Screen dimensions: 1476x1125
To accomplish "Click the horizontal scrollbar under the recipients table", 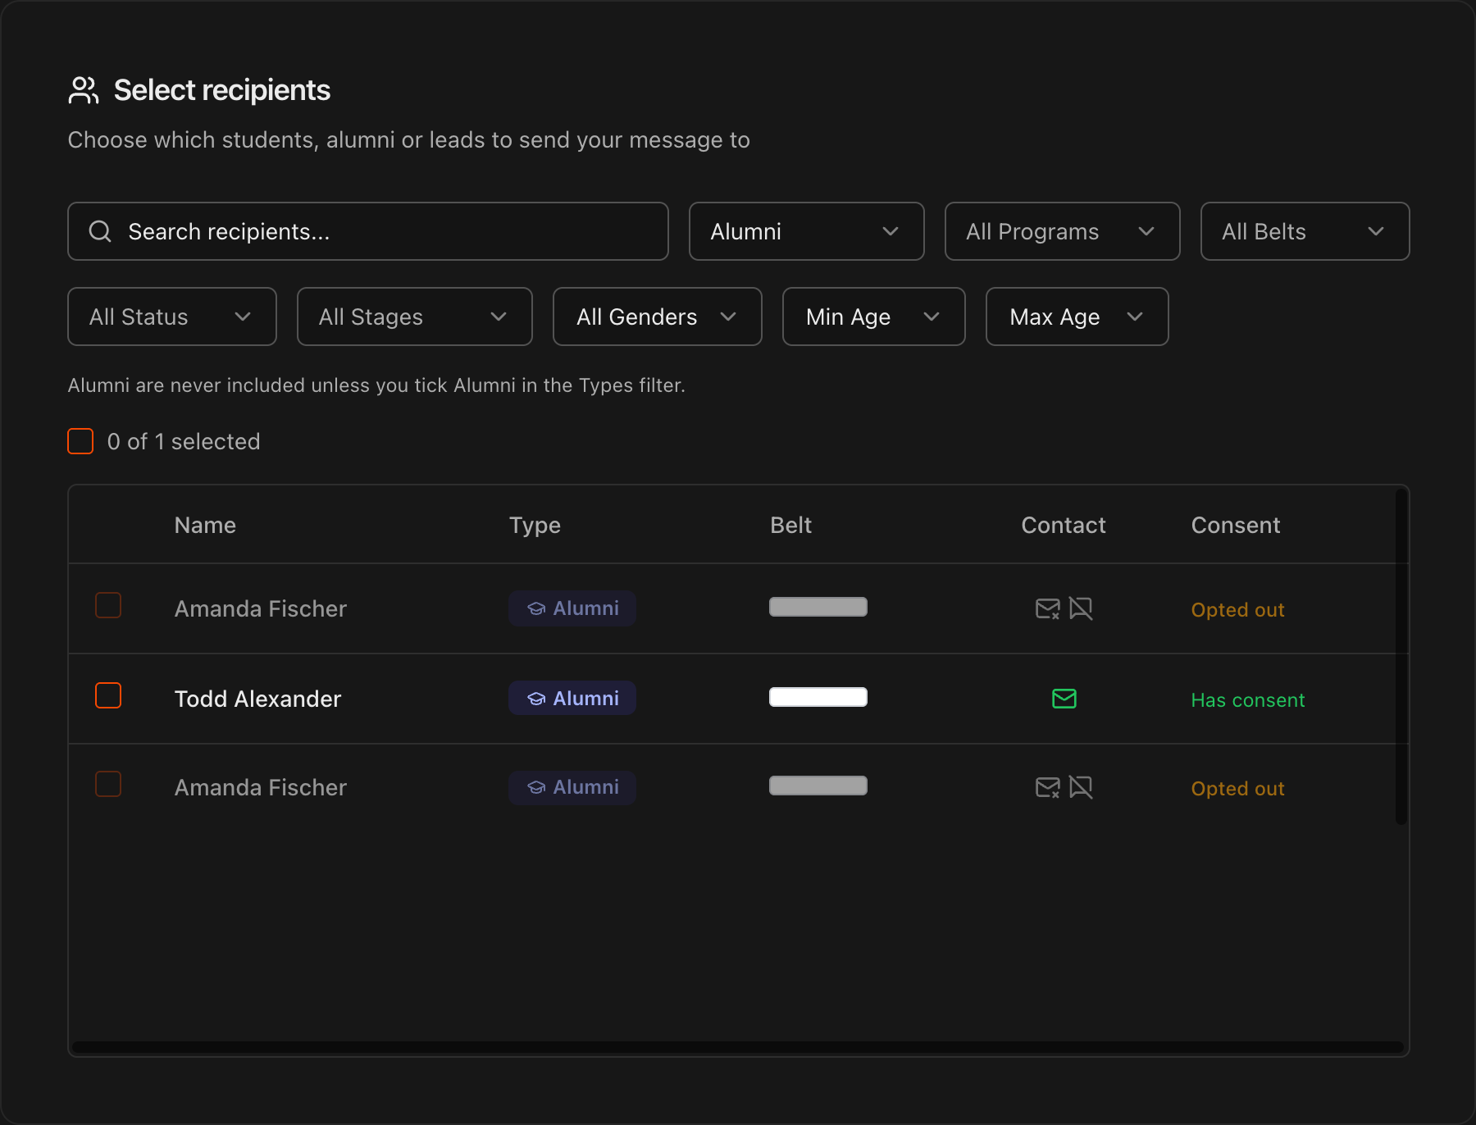I will [738, 1047].
